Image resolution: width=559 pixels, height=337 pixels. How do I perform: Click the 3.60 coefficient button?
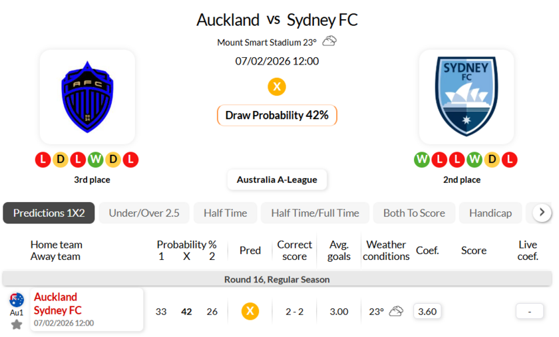pyautogui.click(x=427, y=311)
